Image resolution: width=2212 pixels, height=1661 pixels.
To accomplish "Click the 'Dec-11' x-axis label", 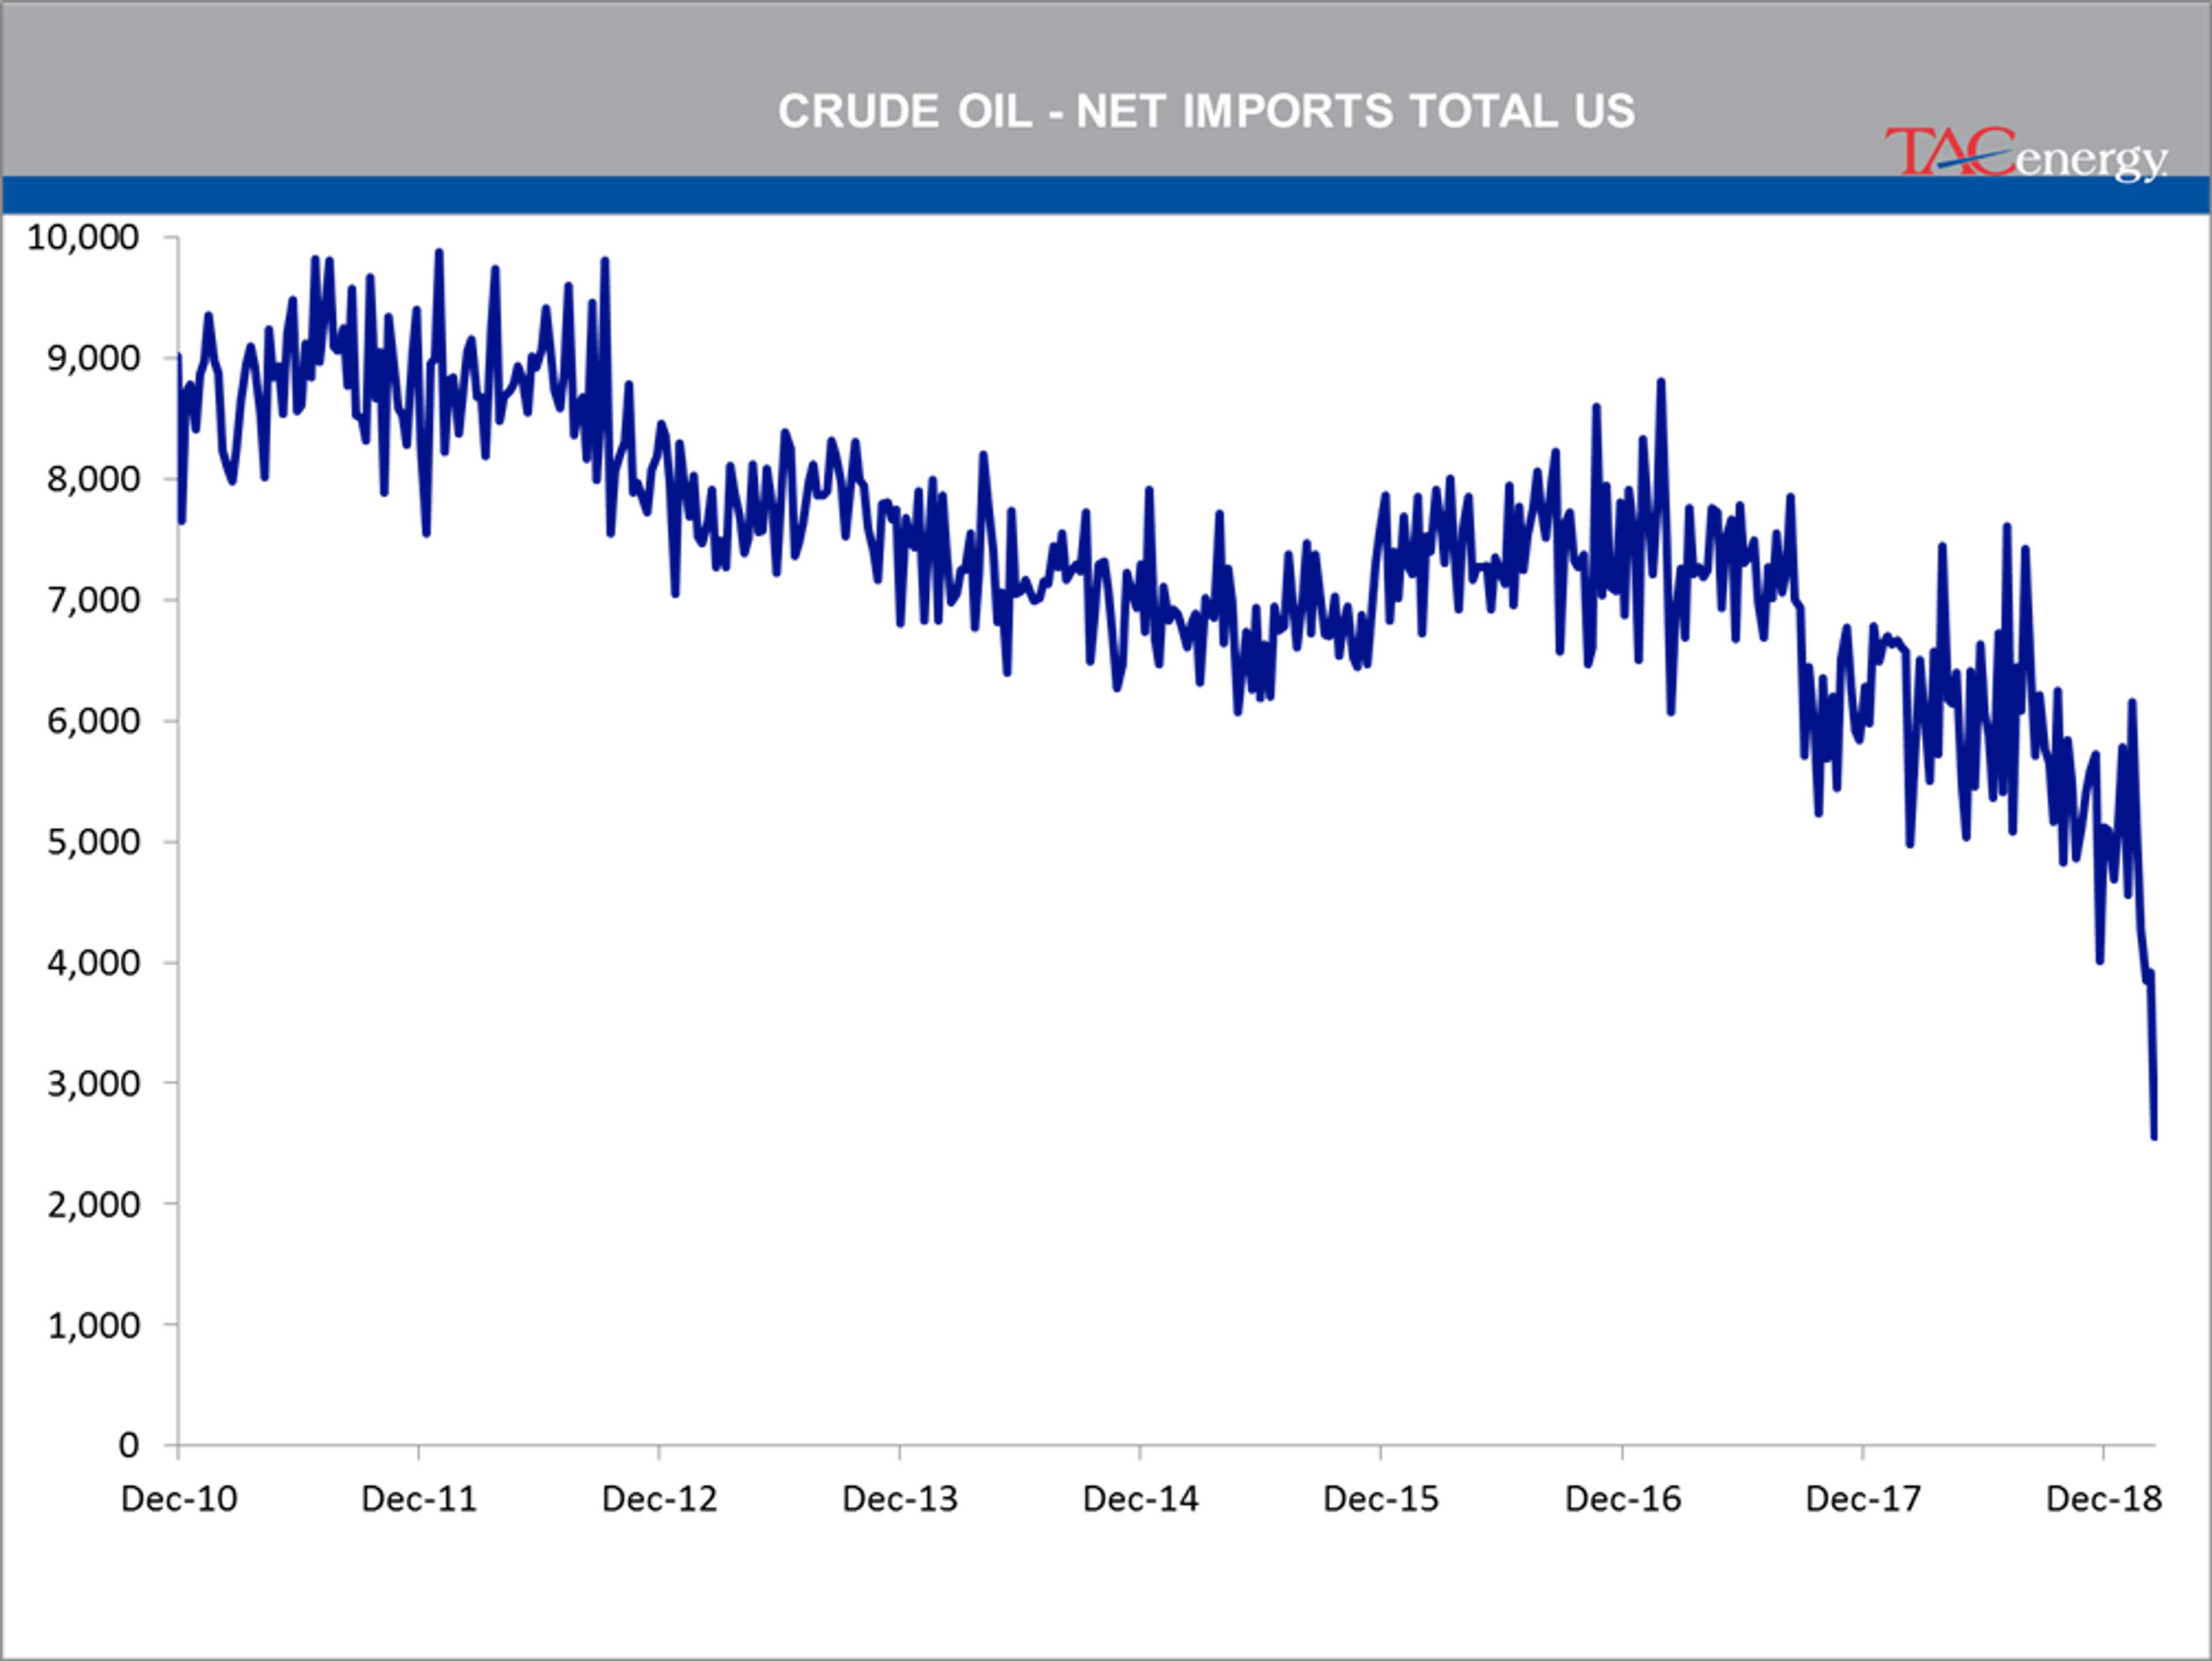I will coord(419,1500).
